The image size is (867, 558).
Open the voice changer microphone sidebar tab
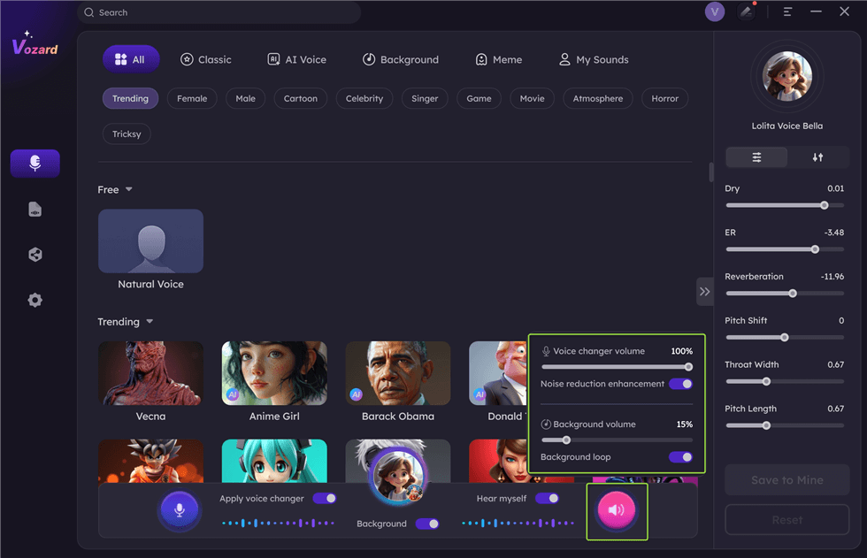(x=35, y=164)
